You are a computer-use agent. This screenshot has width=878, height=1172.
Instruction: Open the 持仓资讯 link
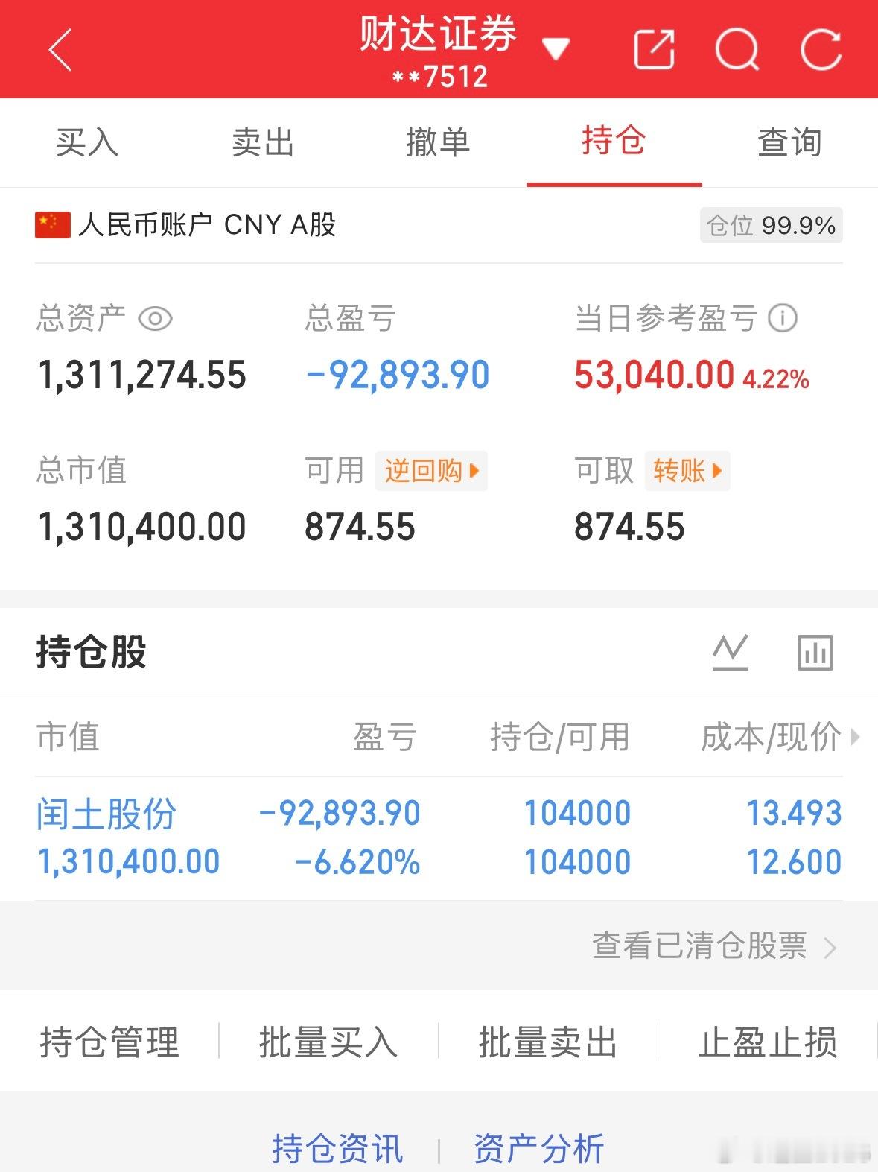pos(337,1149)
